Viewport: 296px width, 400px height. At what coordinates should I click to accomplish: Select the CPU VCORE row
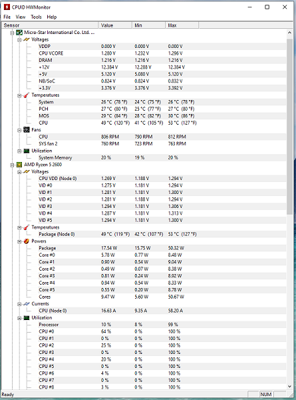[144, 53]
